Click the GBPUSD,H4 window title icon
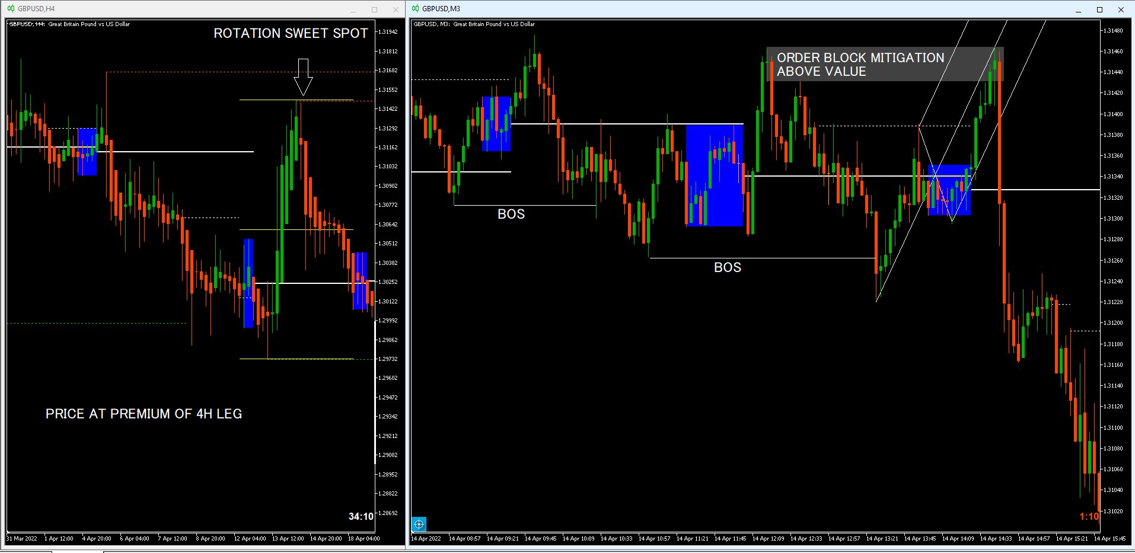Image resolution: width=1135 pixels, height=553 pixels. [x=11, y=9]
